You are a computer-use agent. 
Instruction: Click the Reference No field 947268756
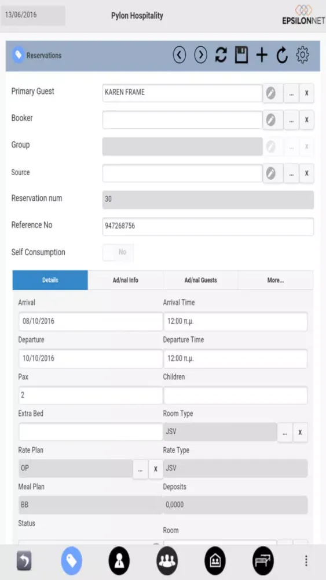coord(208,226)
